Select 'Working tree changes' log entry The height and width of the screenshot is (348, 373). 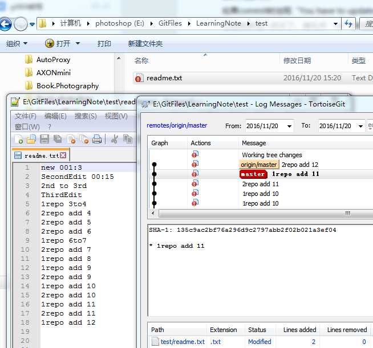272,155
